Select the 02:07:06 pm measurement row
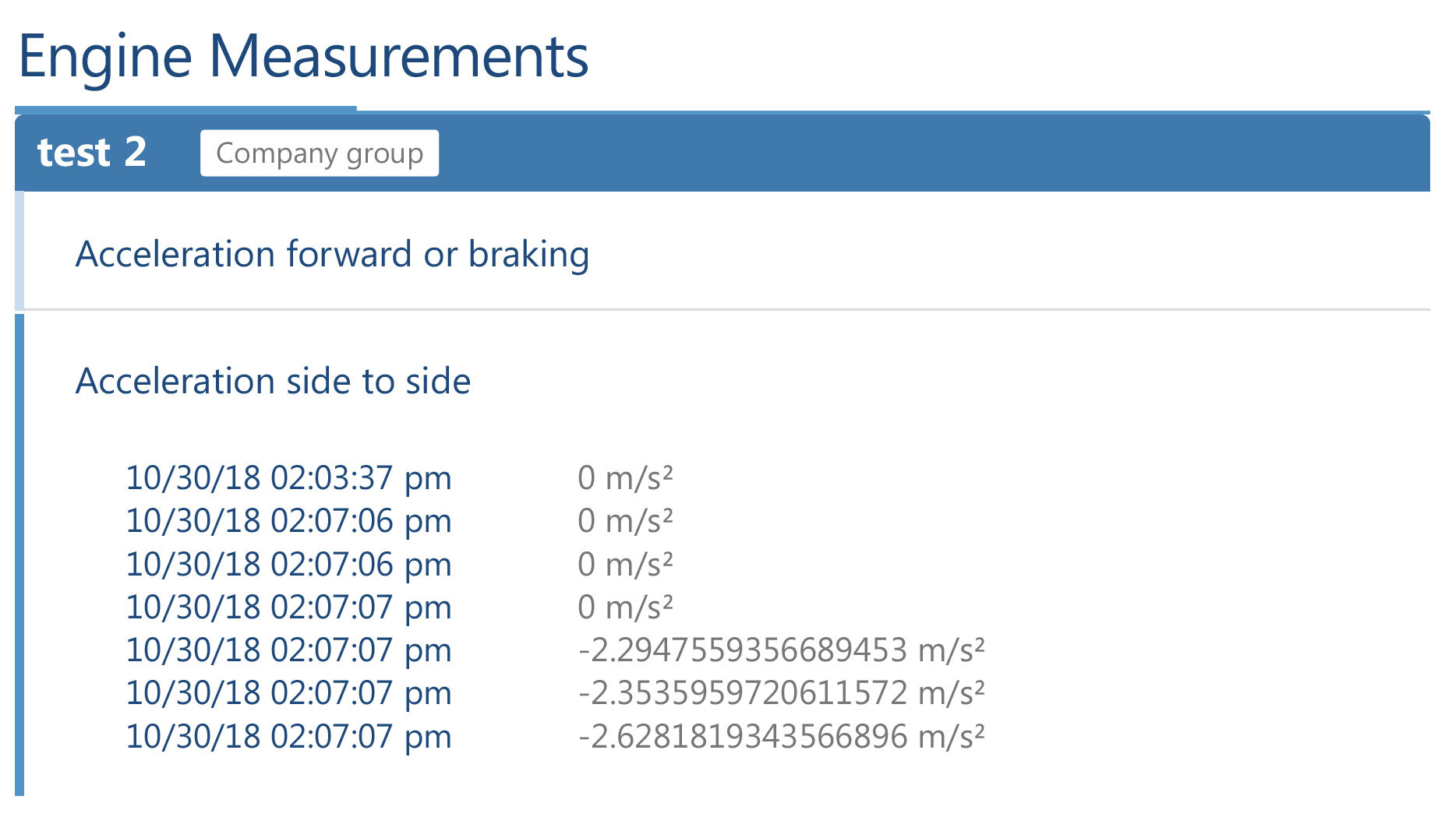 click(288, 520)
